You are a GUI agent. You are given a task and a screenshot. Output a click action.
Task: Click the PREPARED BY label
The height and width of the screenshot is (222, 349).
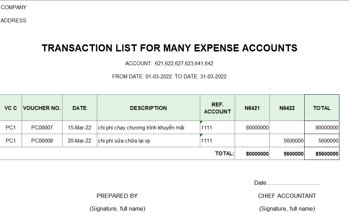117,196
